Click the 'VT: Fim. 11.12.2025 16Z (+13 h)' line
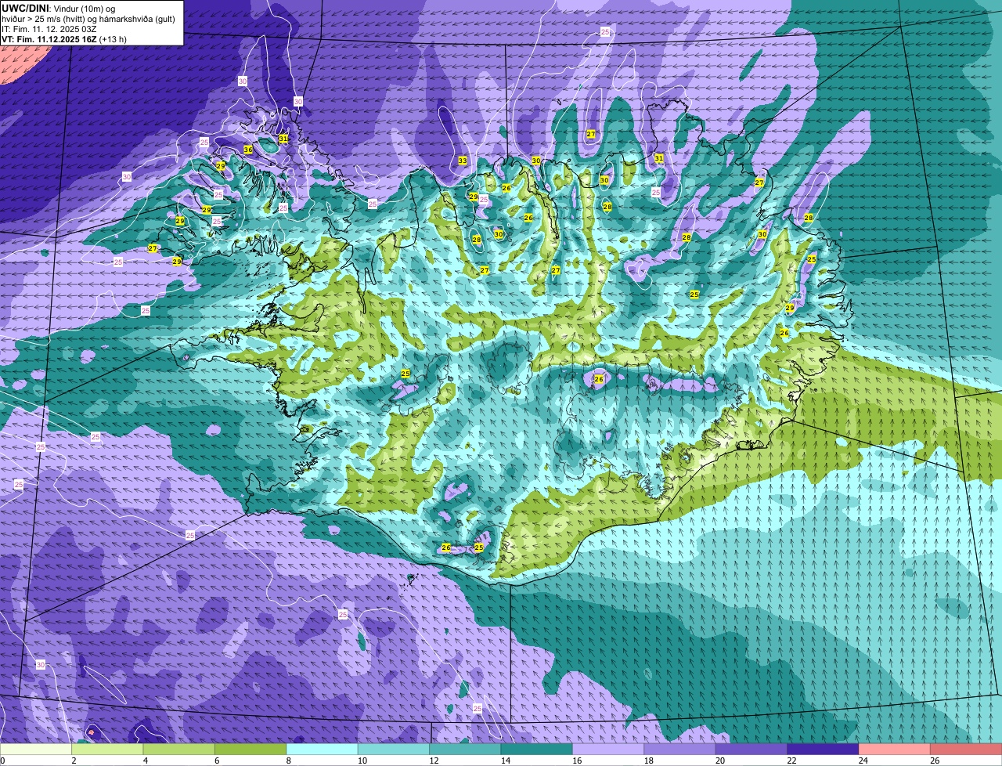1002x766 pixels. [x=64, y=39]
